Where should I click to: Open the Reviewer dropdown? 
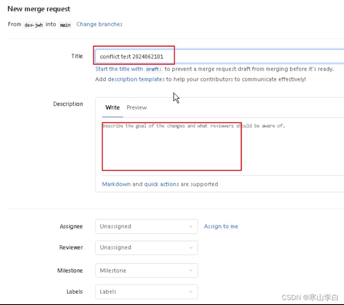point(146,247)
